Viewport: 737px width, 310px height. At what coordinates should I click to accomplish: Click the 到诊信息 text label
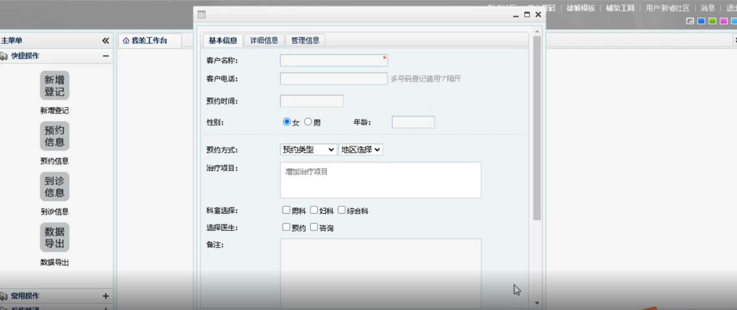55,212
